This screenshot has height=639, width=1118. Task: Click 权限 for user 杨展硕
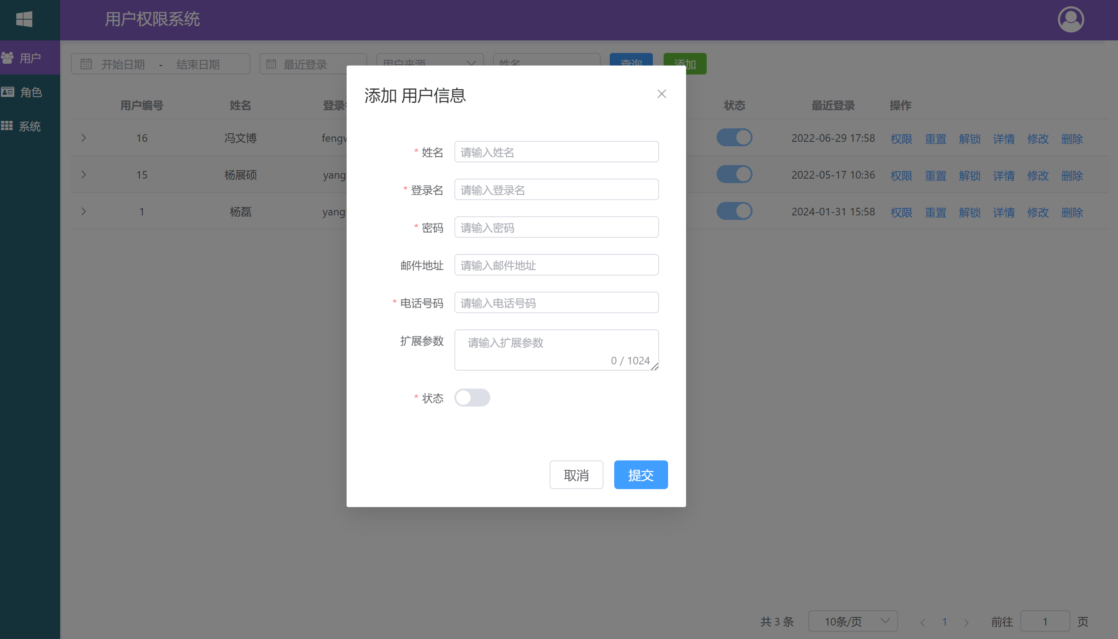pos(901,175)
